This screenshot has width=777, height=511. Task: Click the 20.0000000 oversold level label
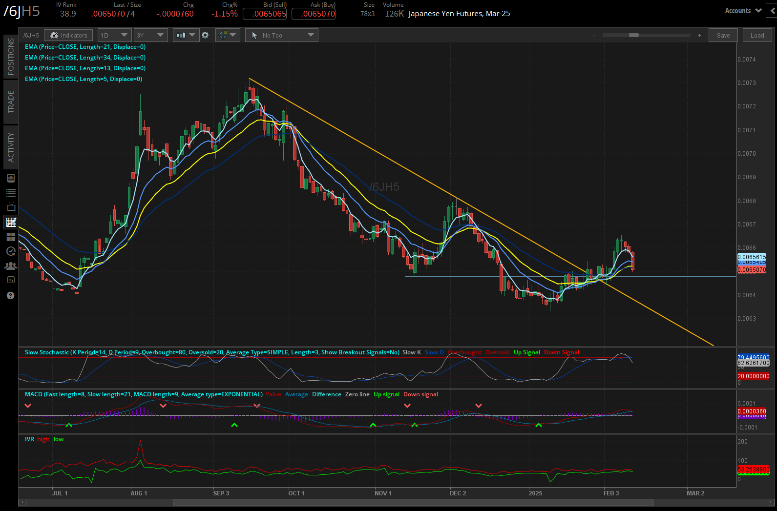click(753, 376)
